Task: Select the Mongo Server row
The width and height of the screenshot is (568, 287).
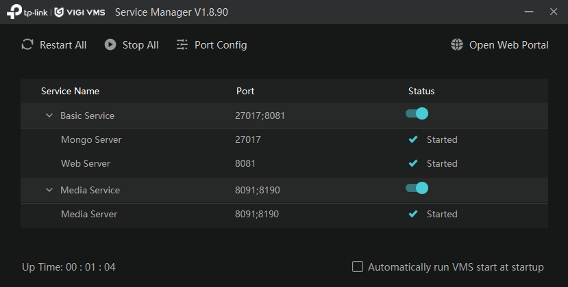Action: 284,139
